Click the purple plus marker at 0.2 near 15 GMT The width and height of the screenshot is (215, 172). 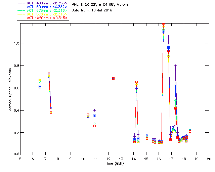pyautogui.click(x=147, y=132)
